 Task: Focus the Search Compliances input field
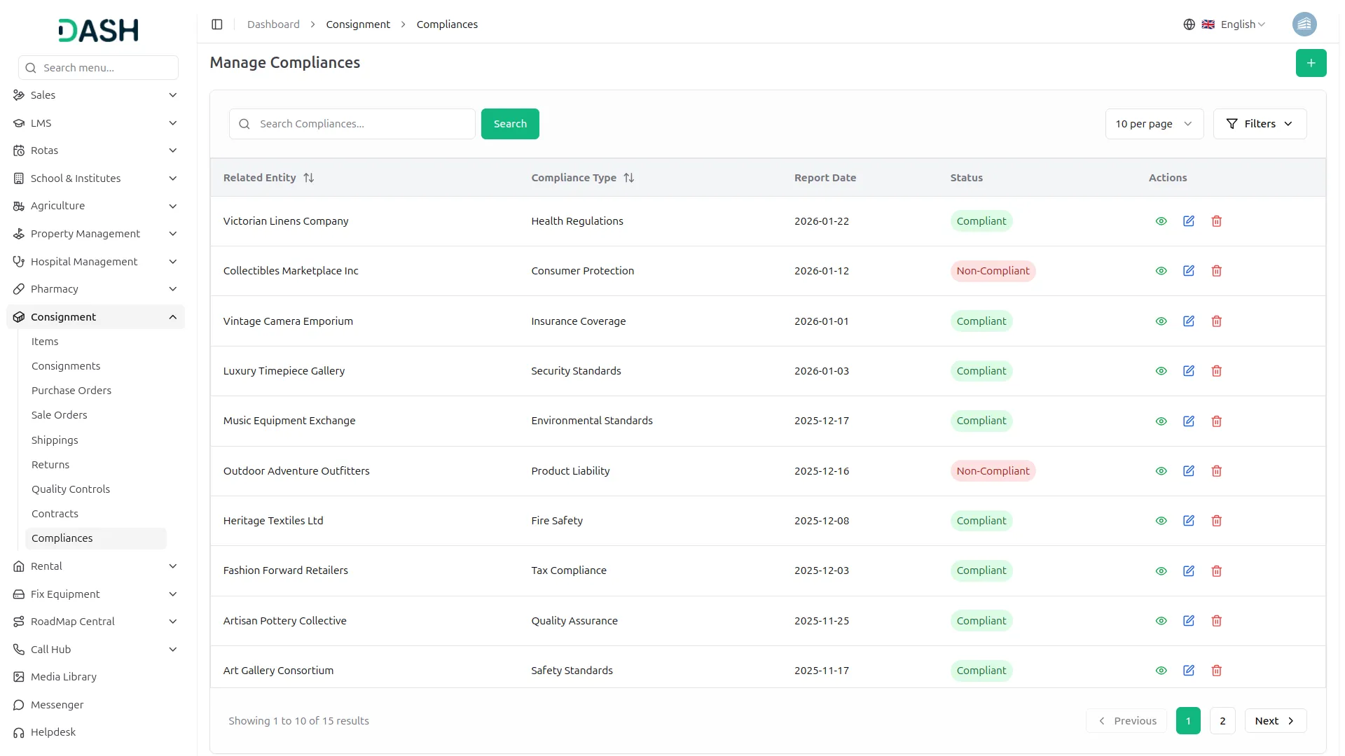coord(361,124)
